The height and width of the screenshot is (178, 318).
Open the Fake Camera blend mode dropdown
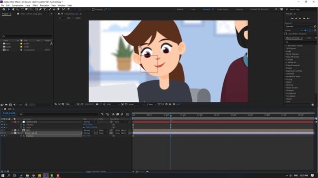88,122
